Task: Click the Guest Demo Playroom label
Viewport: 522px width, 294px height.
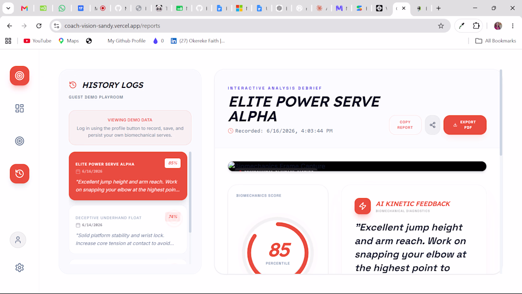Action: coord(96,97)
